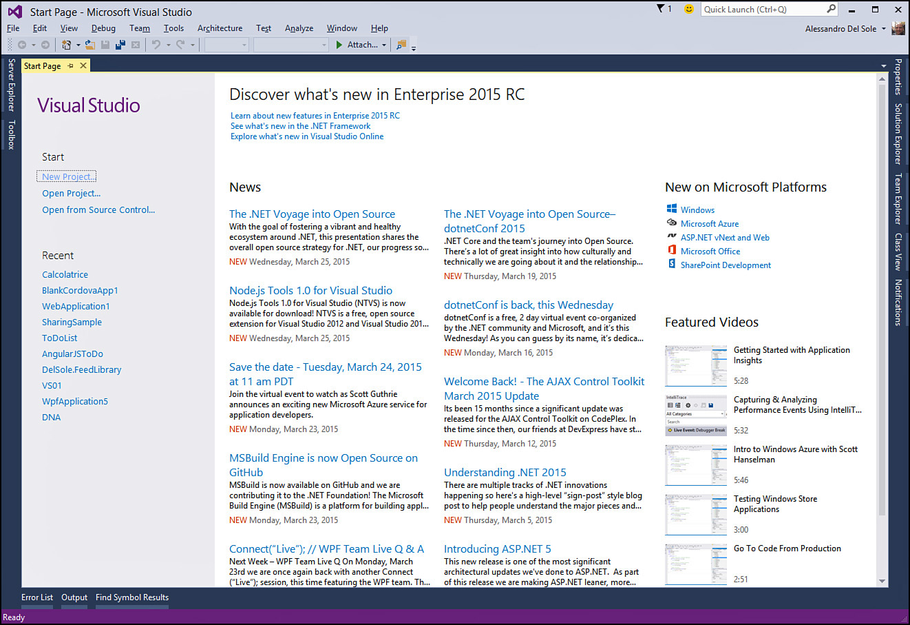Click Open from Source Control link
The width and height of the screenshot is (910, 625).
pos(98,209)
